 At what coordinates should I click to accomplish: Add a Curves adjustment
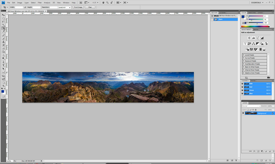[257, 38]
